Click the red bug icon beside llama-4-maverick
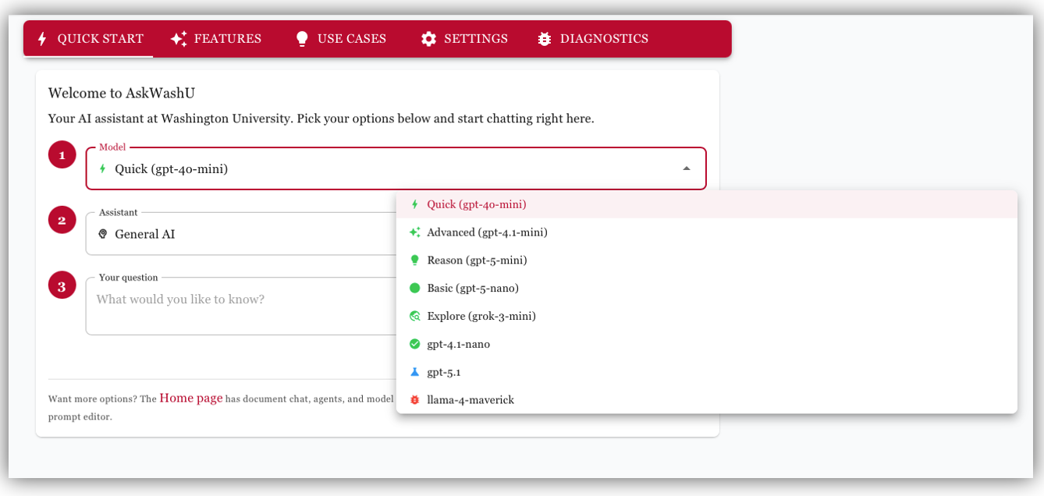The width and height of the screenshot is (1044, 496). click(x=415, y=400)
